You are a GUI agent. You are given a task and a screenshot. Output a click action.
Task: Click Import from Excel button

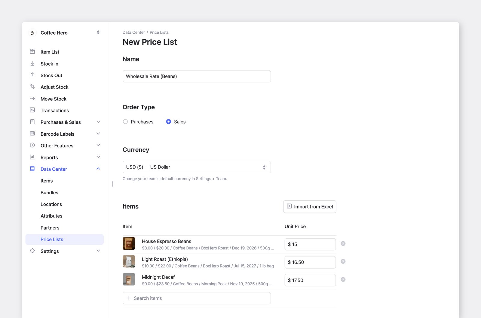pos(310,207)
